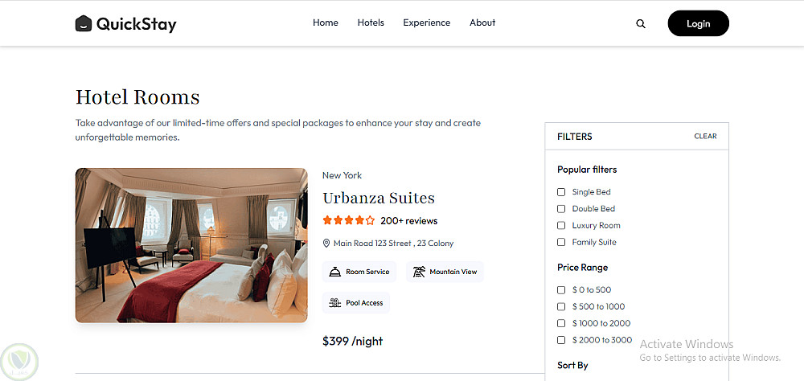Click the Room Service bell icon
The image size is (804, 381).
point(335,272)
